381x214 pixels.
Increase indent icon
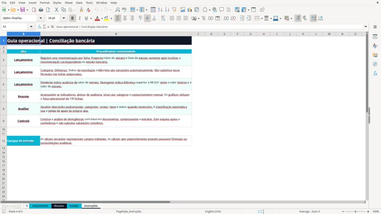[242, 18]
